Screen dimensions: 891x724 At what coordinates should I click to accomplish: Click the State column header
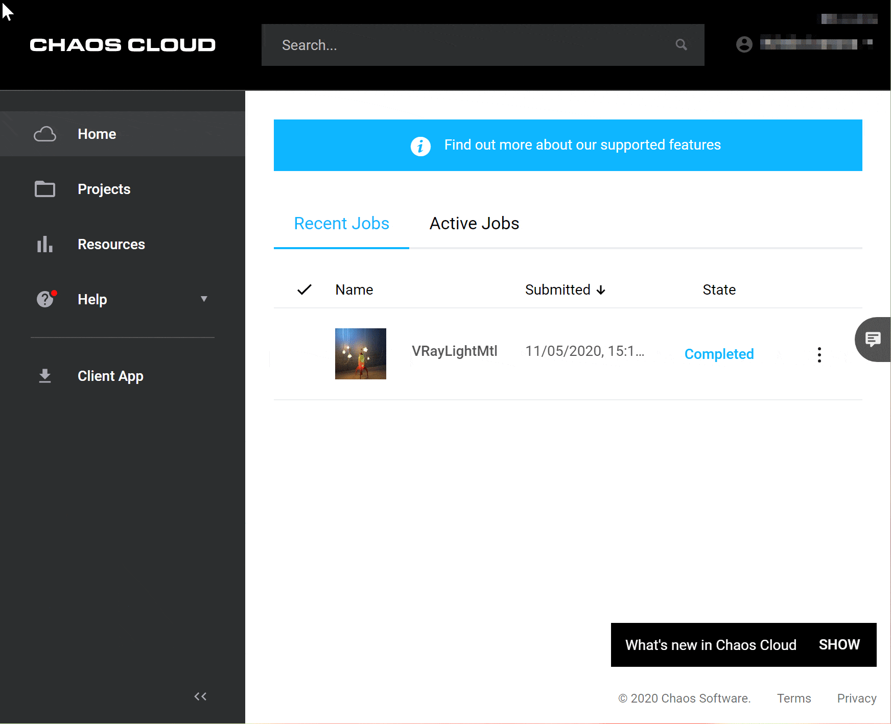coord(719,289)
